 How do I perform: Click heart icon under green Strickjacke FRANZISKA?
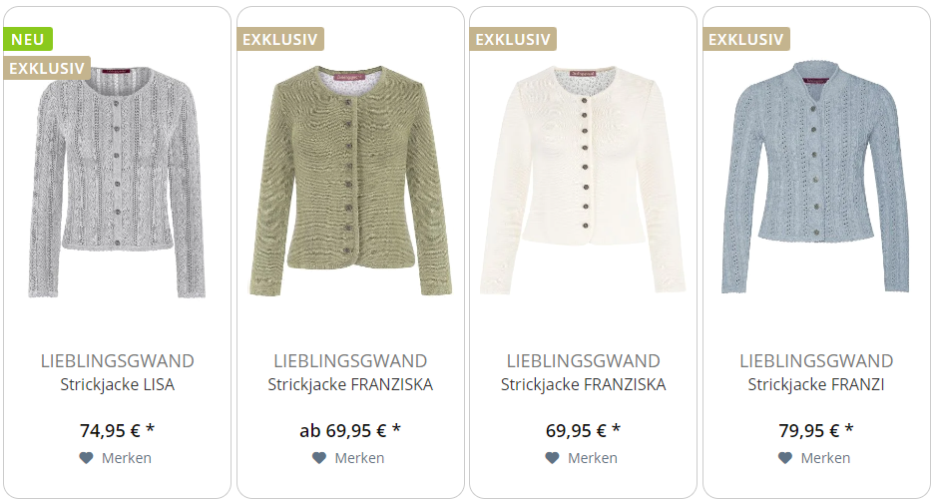click(319, 458)
